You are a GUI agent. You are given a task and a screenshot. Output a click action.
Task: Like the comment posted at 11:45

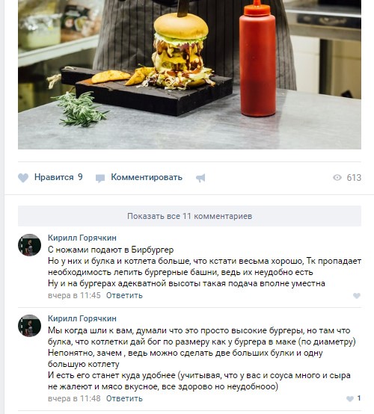357,296
